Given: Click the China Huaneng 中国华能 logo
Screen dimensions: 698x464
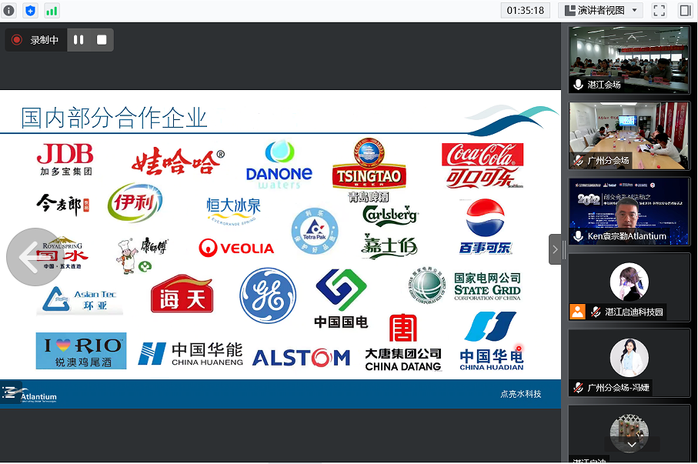Looking at the screenshot, I should pos(191,354).
